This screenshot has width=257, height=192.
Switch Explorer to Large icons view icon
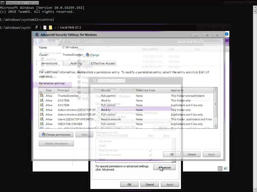pos(226,168)
